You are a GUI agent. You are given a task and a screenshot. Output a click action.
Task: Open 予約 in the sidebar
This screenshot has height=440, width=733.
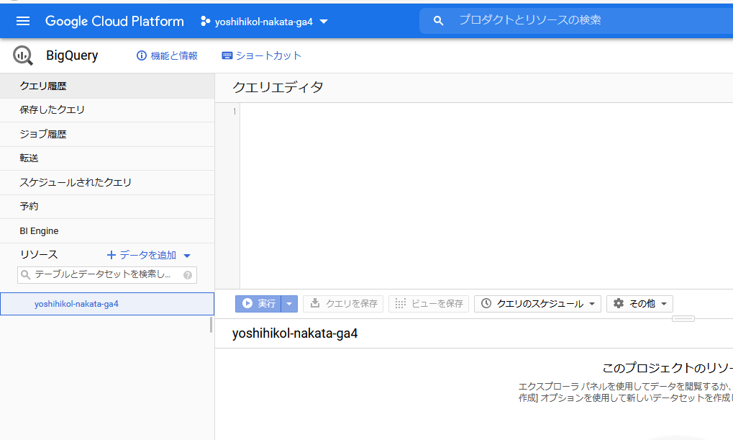tap(107, 207)
